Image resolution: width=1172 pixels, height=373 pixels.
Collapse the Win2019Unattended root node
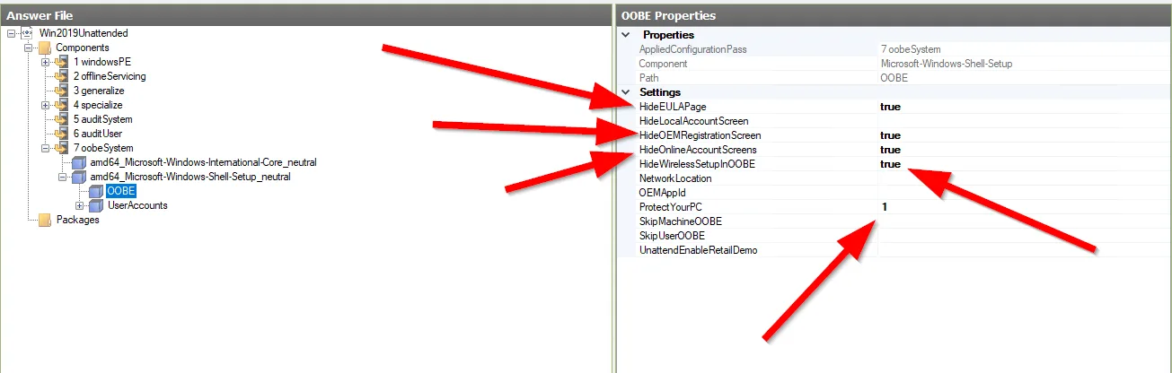(12, 33)
